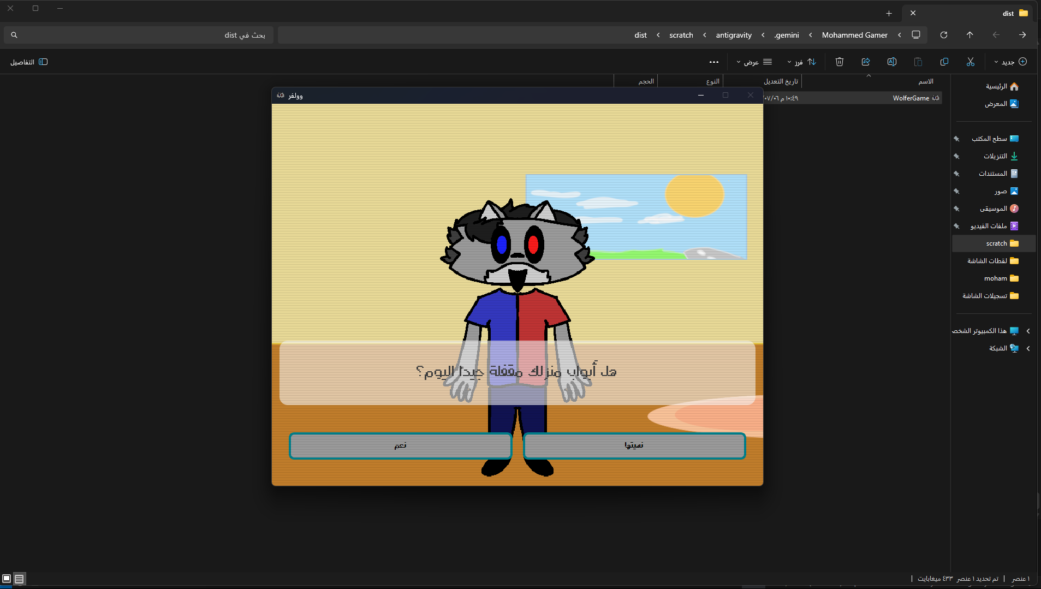Click chevron after .gemini in breadcrumb
Viewport: 1041px width, 589px height.
[x=763, y=35]
